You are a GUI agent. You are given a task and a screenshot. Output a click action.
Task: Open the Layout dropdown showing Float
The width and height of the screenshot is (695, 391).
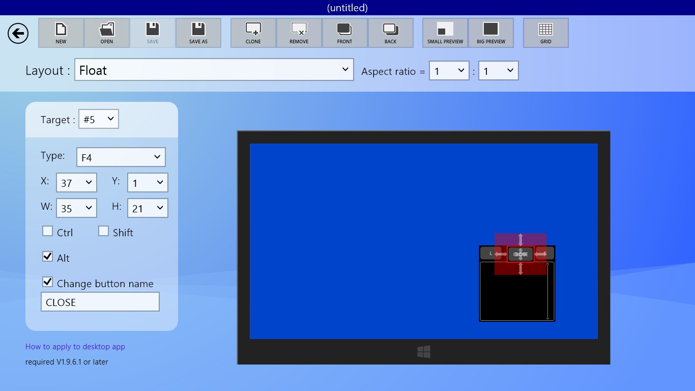tap(214, 70)
